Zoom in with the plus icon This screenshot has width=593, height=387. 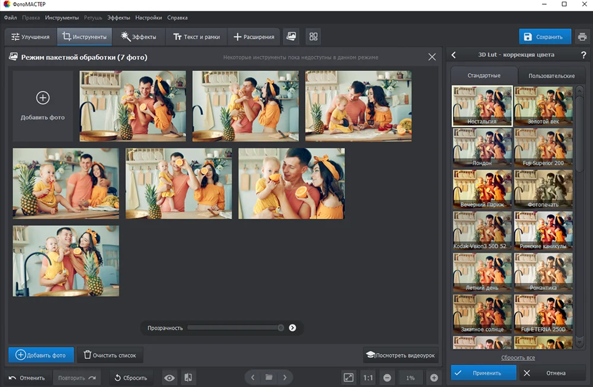434,378
